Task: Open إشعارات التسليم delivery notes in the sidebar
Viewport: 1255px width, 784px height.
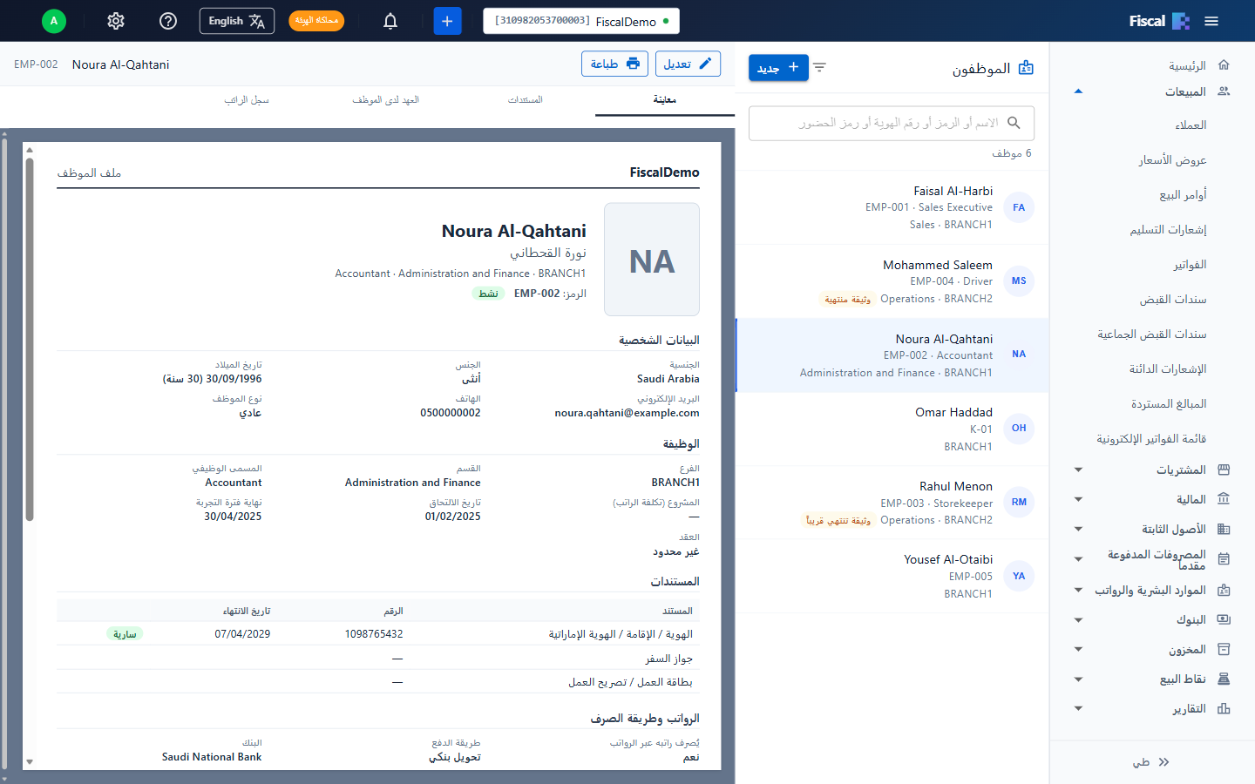Action: [x=1168, y=230]
